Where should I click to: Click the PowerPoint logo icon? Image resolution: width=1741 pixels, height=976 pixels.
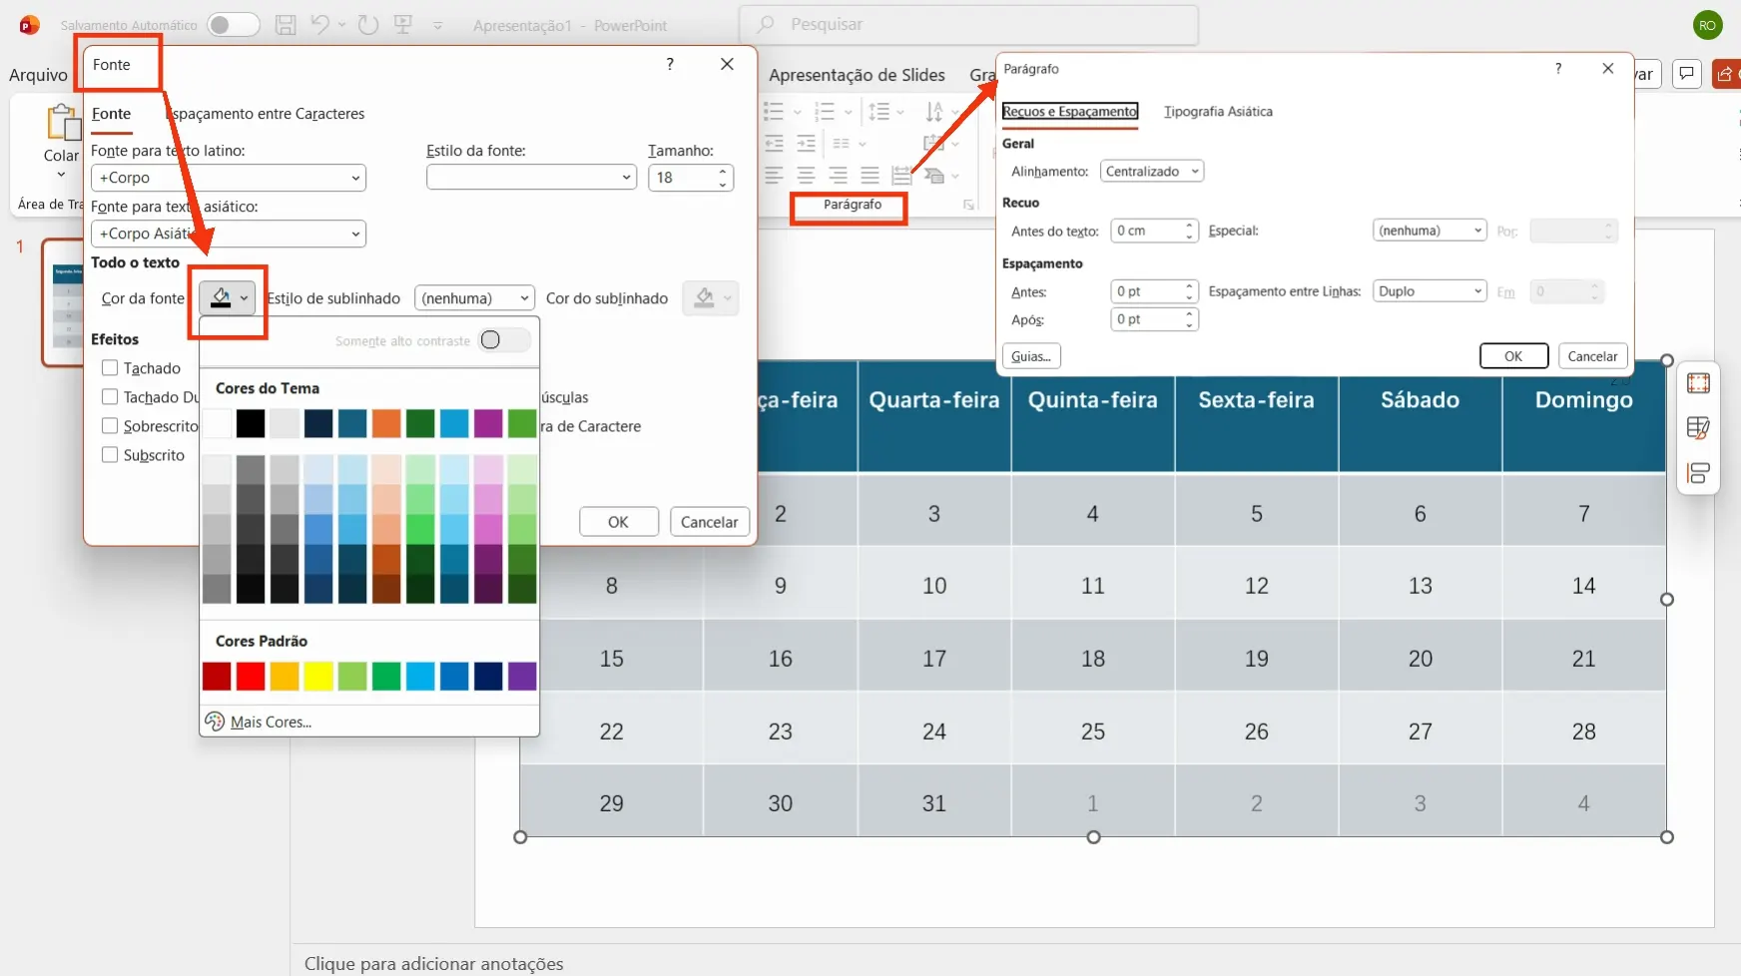coord(29,25)
